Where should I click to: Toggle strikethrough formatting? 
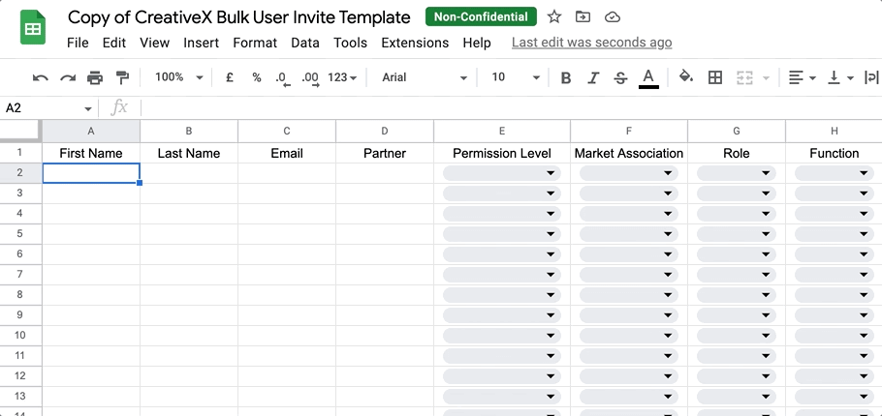(620, 77)
